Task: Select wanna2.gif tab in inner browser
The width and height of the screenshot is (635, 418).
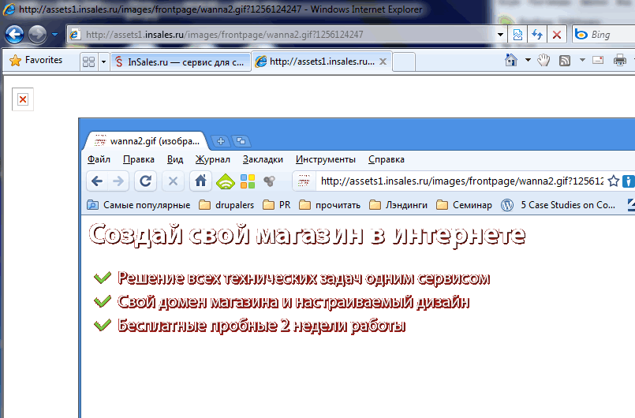Action: coord(147,141)
